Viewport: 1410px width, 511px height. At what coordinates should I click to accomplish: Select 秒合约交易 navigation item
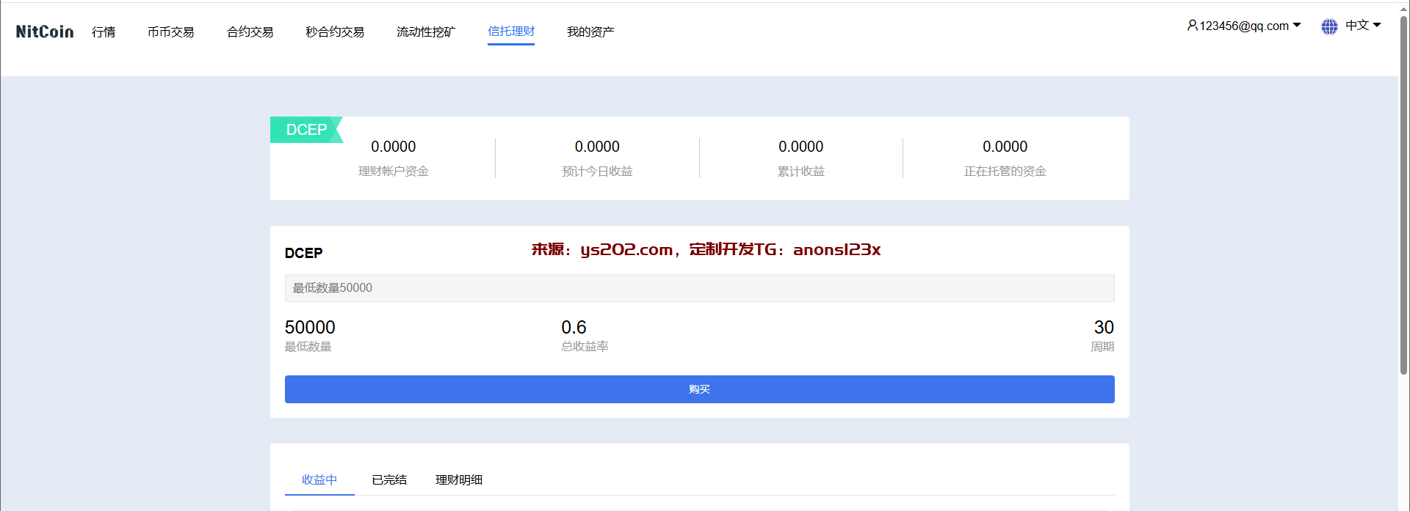(335, 32)
